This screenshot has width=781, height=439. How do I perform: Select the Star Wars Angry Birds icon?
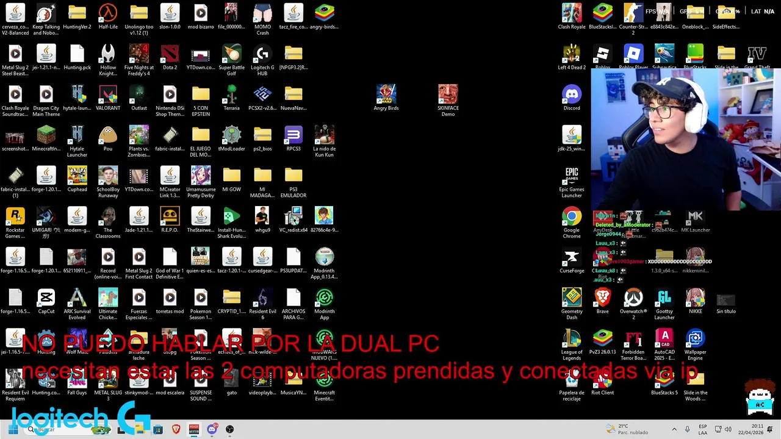click(x=386, y=98)
